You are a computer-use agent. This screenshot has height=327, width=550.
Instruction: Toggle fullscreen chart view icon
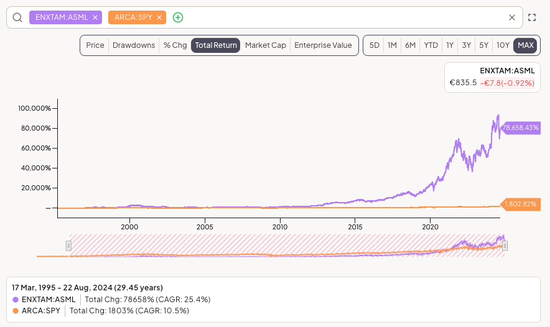pyautogui.click(x=532, y=17)
